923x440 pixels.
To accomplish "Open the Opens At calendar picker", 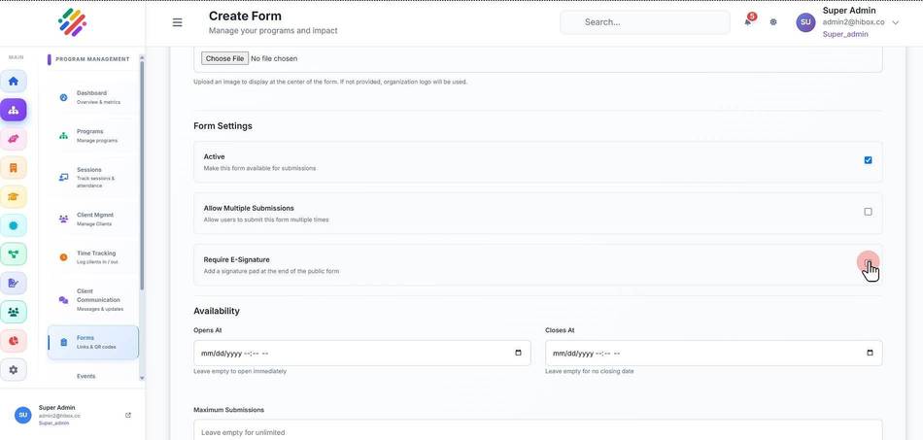I will (x=518, y=353).
